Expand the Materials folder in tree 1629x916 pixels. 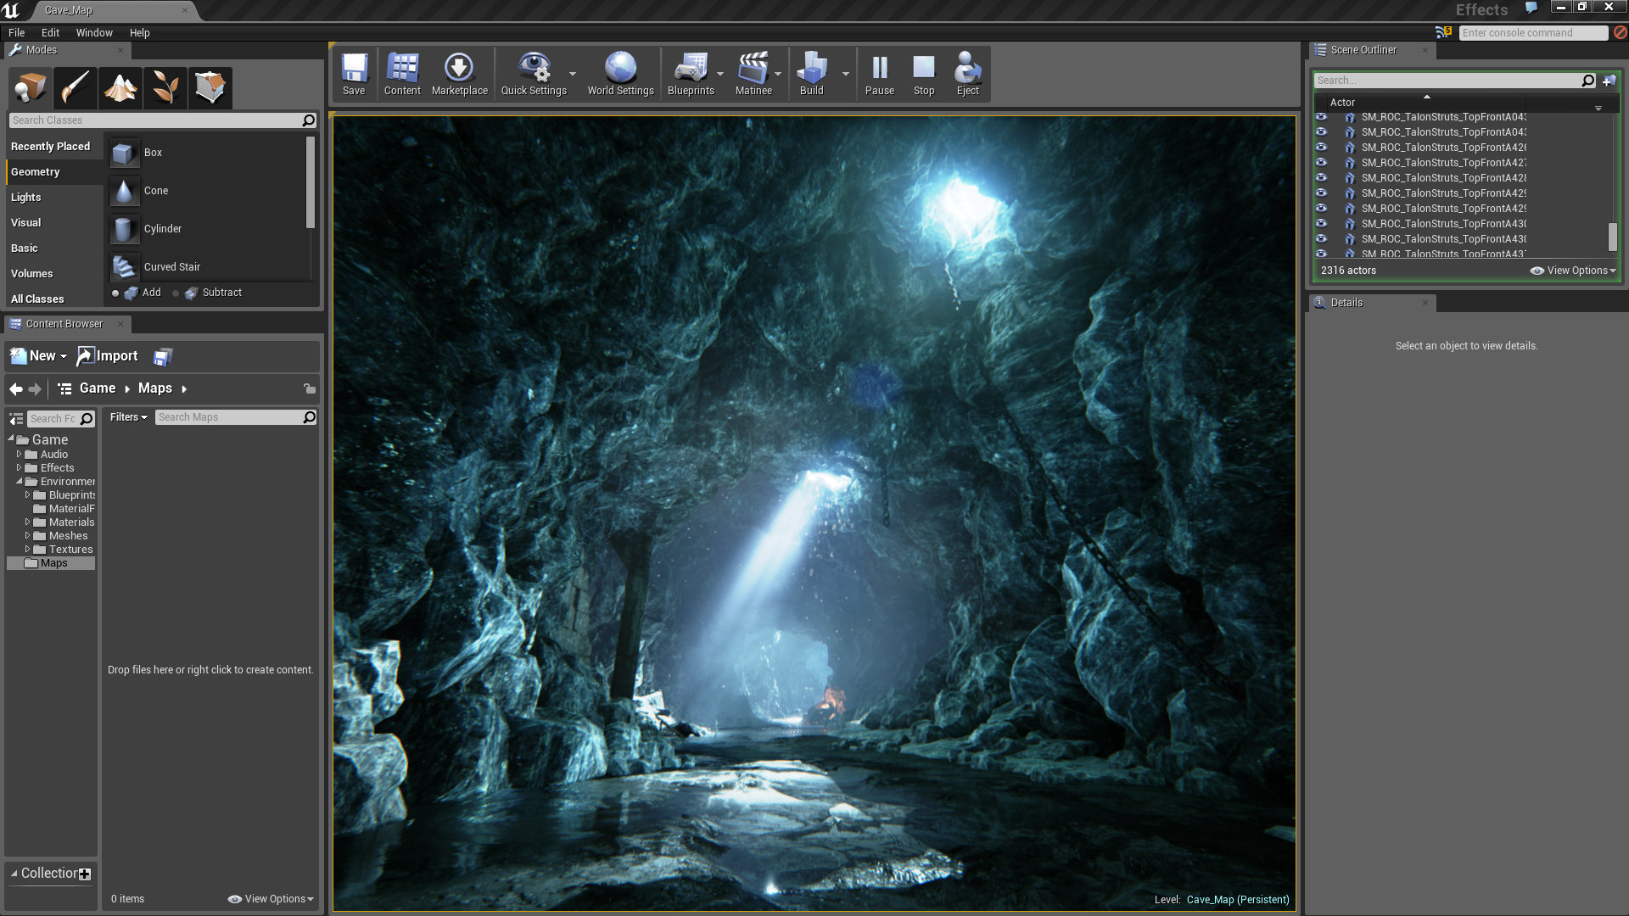click(x=27, y=522)
